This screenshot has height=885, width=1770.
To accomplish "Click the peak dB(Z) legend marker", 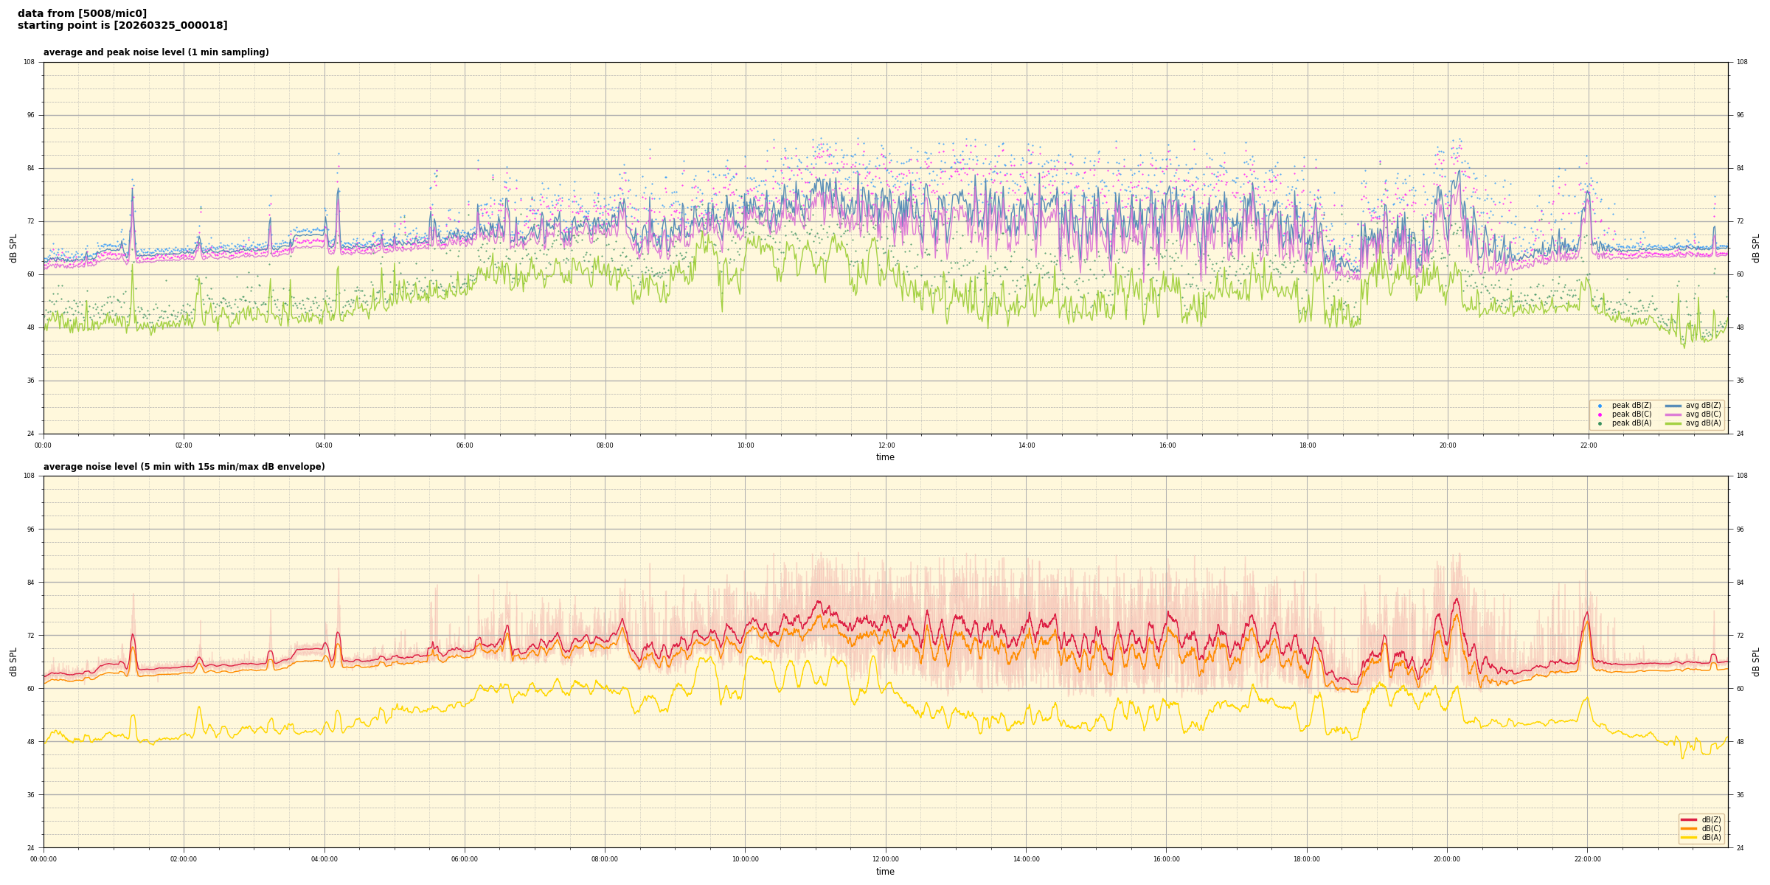I will pyautogui.click(x=1600, y=406).
